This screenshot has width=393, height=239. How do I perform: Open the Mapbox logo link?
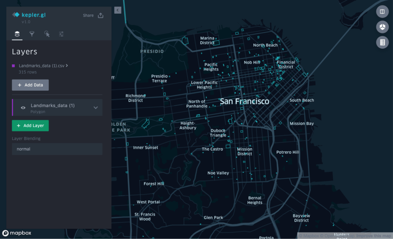coord(17,233)
